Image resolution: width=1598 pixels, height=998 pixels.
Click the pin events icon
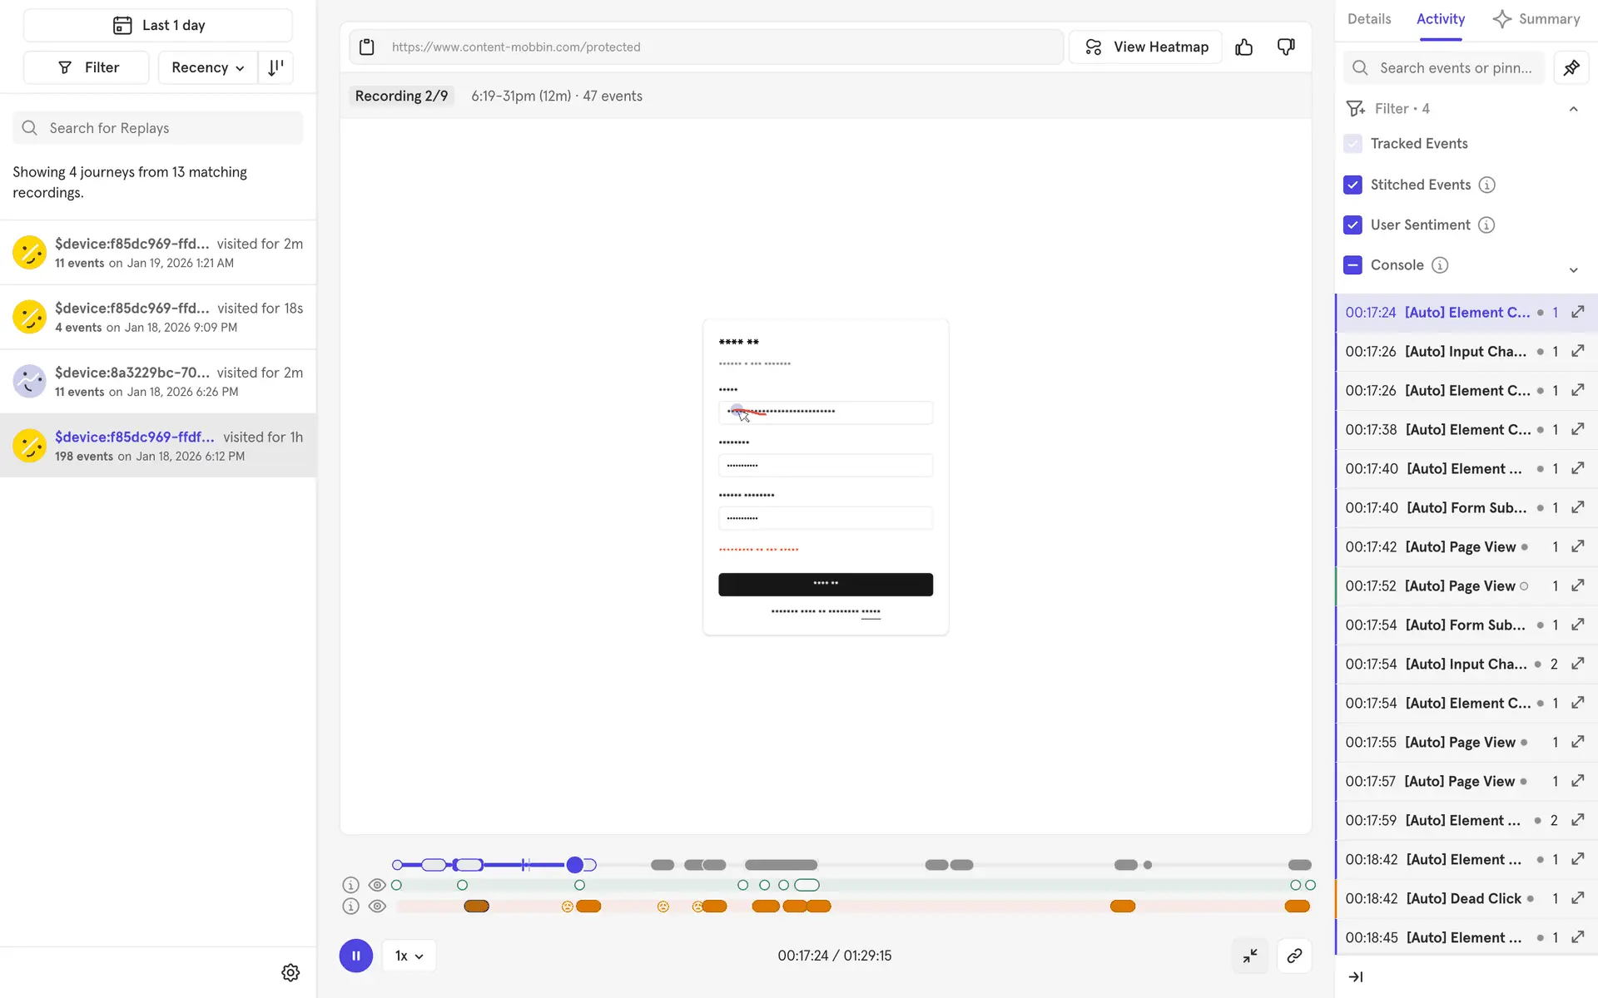click(1571, 68)
